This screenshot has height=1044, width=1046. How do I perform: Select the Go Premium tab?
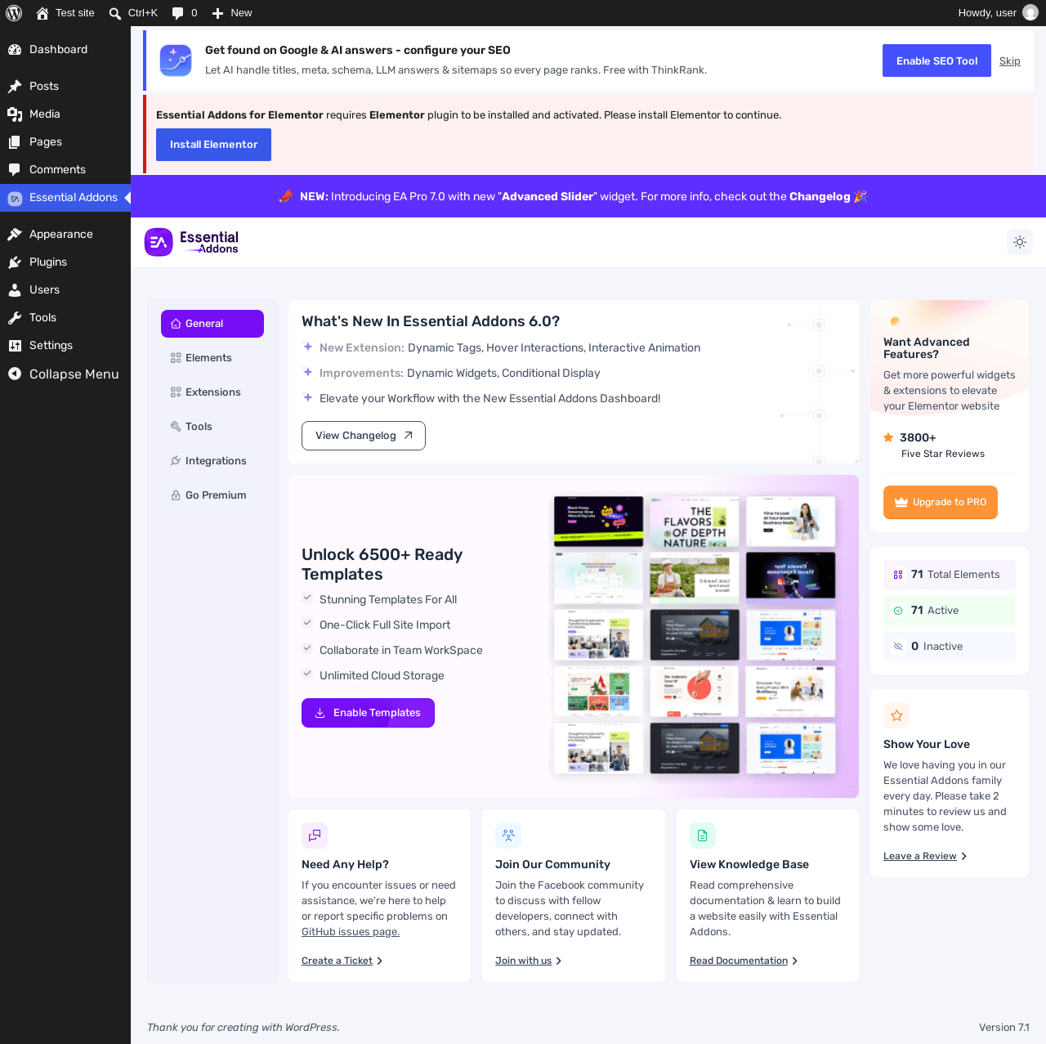[x=212, y=495]
